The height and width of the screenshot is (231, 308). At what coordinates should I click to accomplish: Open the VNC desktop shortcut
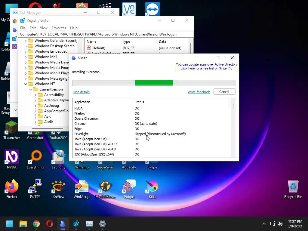pos(129,9)
